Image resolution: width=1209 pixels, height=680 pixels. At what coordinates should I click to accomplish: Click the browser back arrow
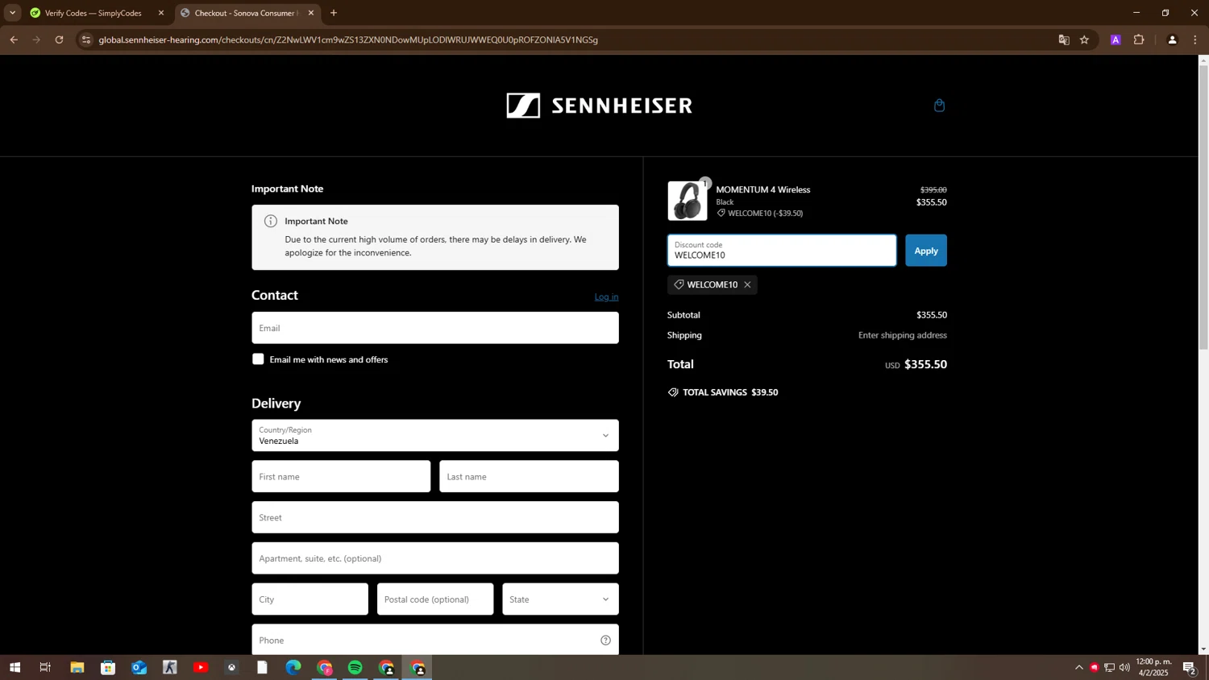point(14,39)
